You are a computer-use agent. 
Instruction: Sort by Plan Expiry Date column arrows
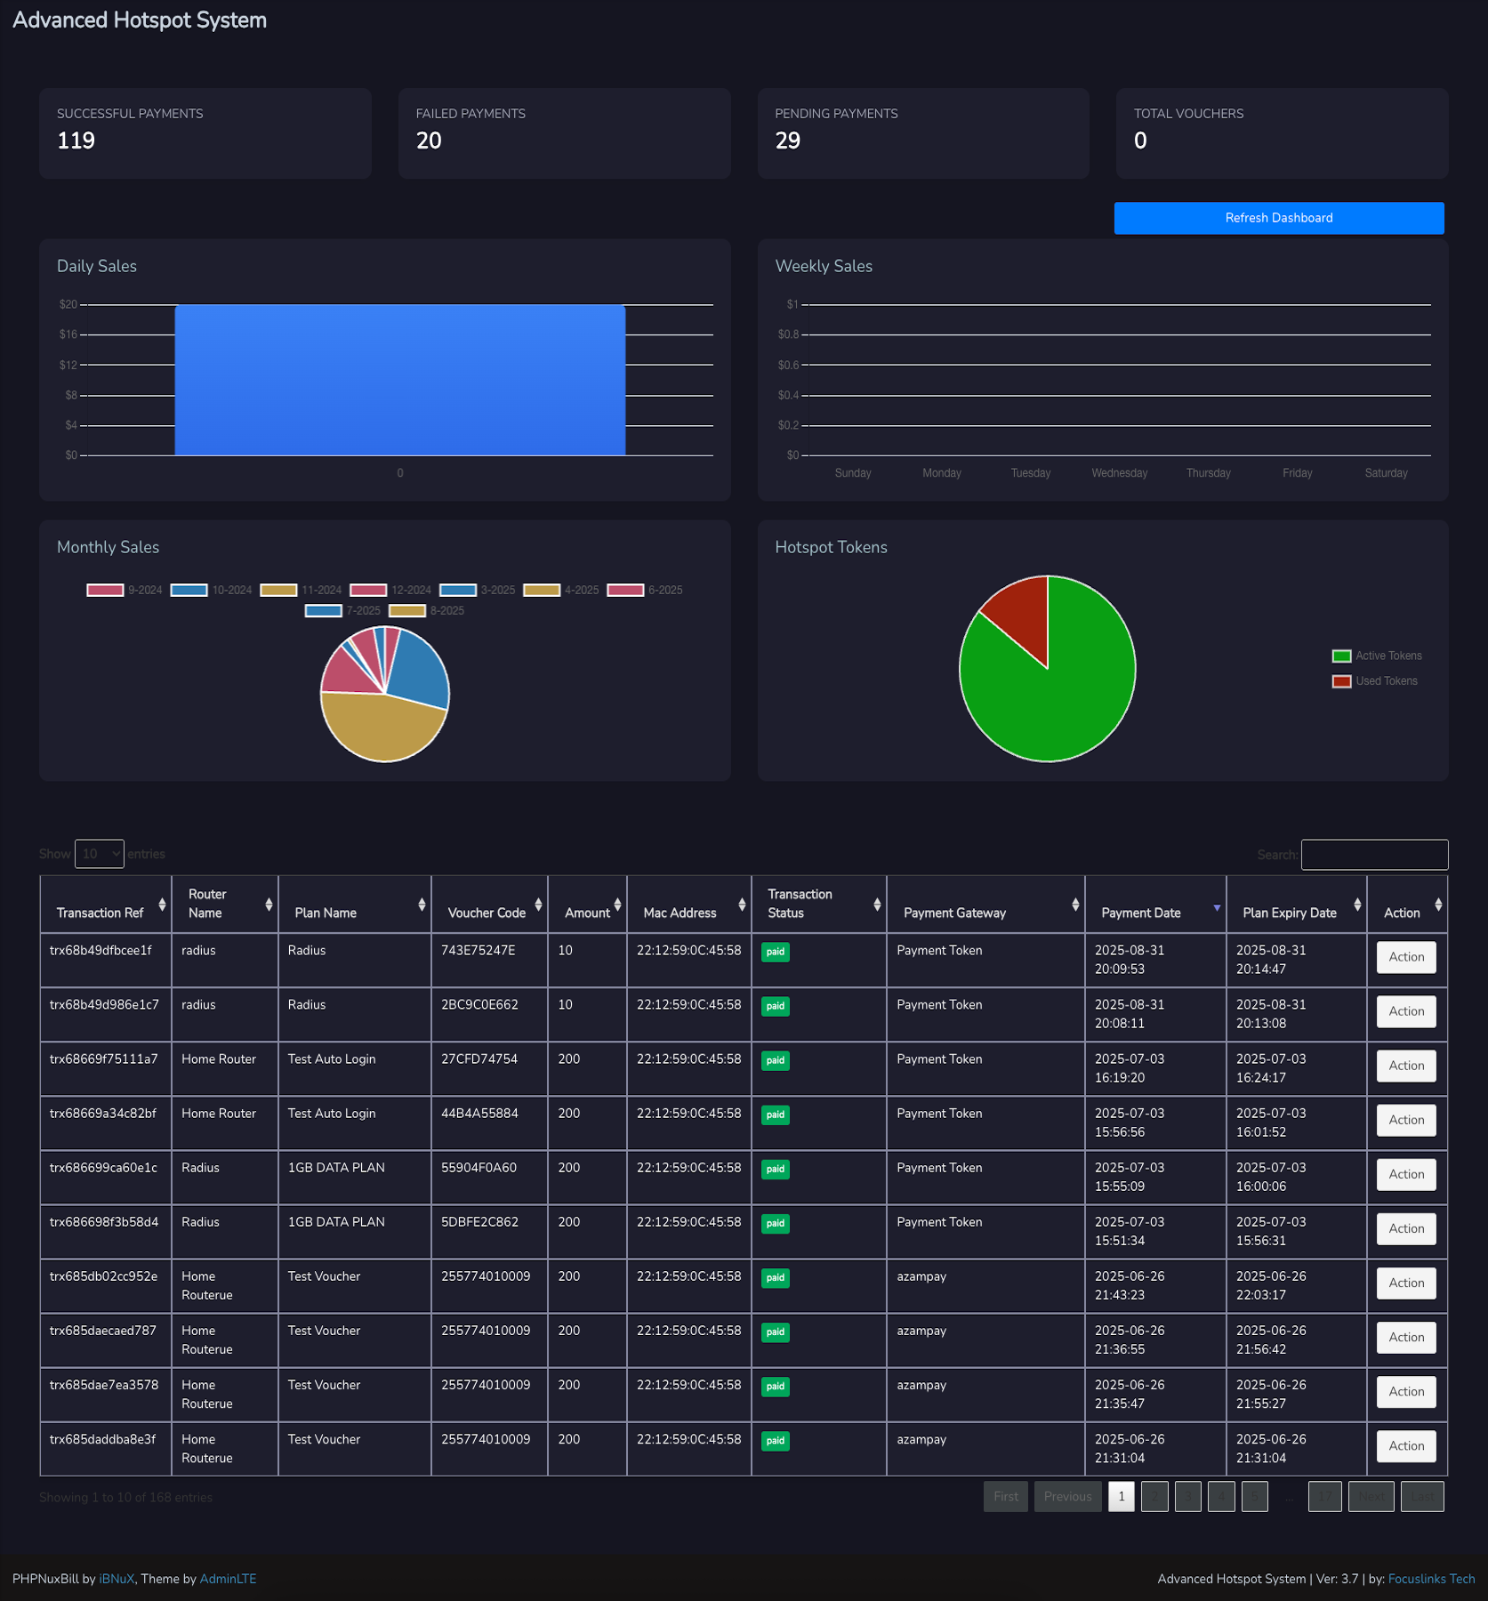[x=1357, y=905]
